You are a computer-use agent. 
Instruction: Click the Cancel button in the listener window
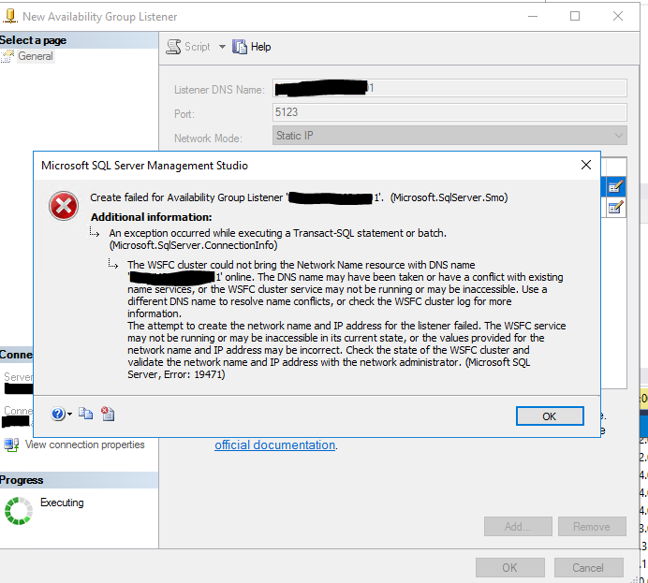coord(588,568)
